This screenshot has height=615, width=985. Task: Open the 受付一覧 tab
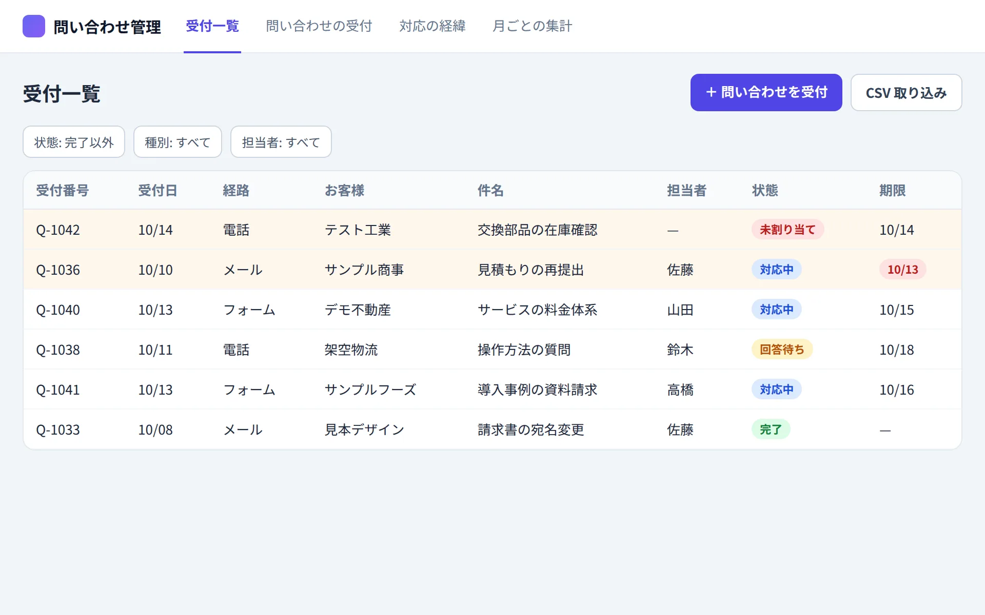click(x=212, y=26)
